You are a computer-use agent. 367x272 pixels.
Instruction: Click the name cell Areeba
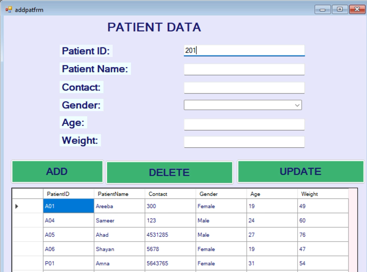pyautogui.click(x=119, y=206)
